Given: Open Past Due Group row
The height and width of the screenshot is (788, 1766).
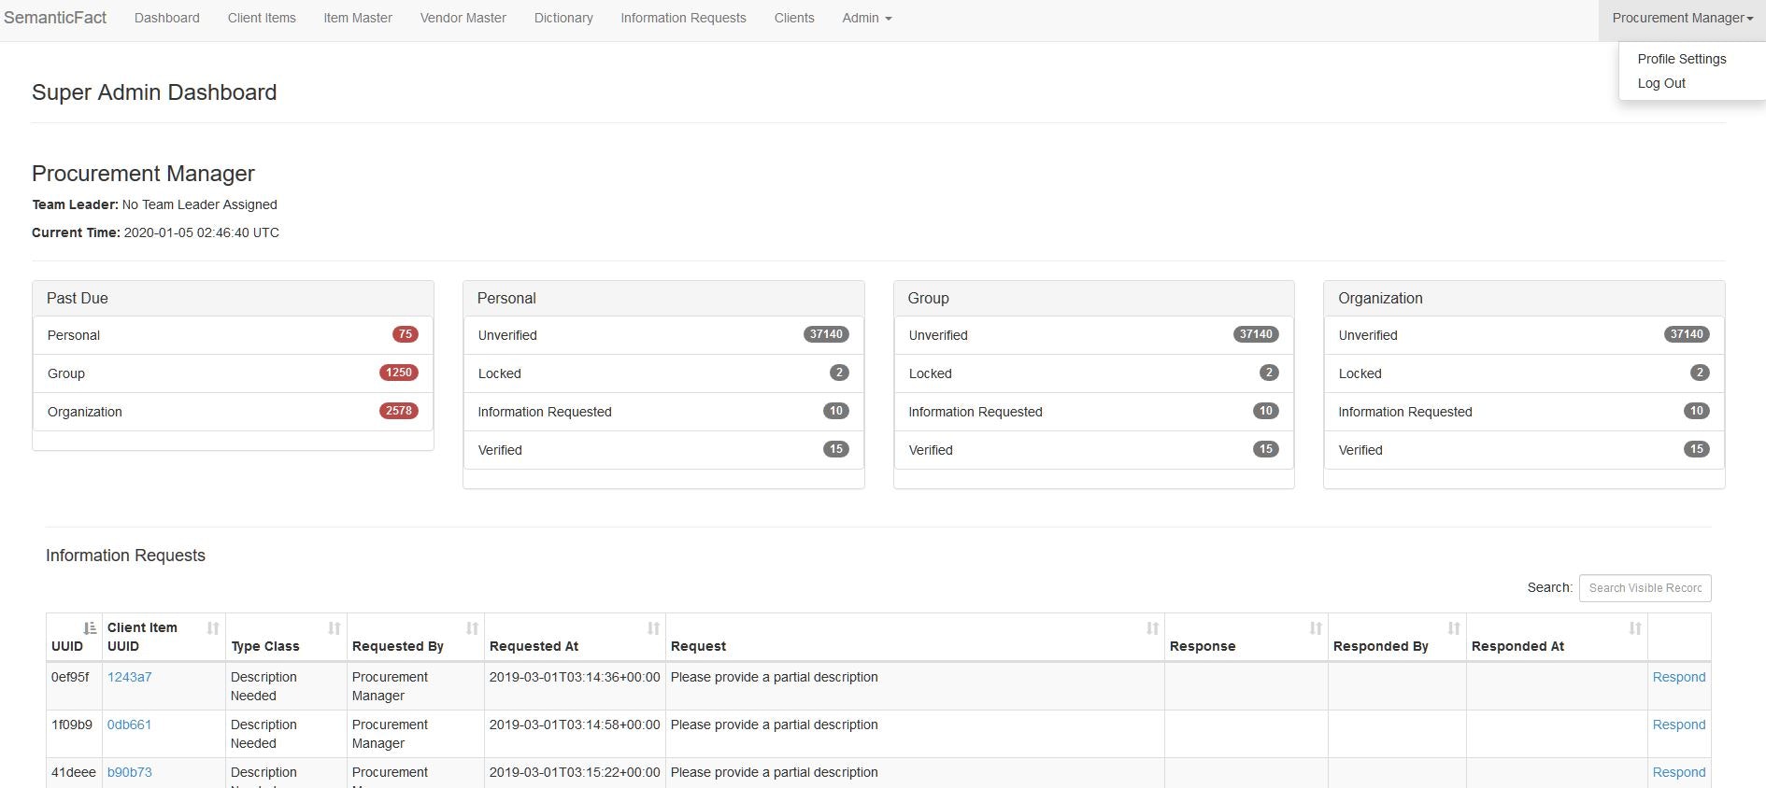Looking at the screenshot, I should coord(233,373).
